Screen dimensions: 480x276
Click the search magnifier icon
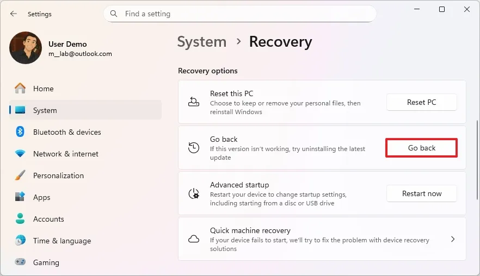[114, 14]
